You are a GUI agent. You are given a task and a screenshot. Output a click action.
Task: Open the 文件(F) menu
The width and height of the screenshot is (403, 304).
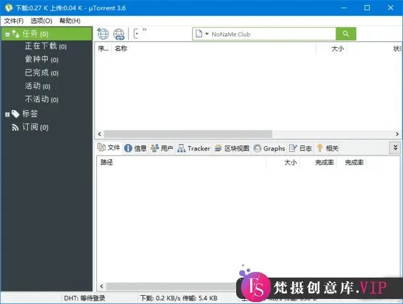pos(14,21)
